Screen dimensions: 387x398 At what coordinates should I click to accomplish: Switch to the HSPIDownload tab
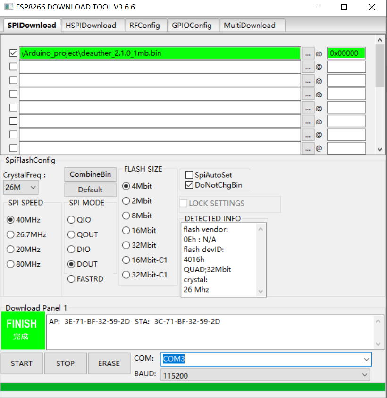[93, 25]
